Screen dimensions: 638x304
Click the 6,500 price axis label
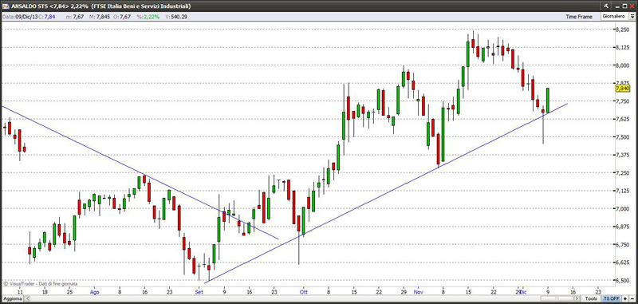(623, 280)
